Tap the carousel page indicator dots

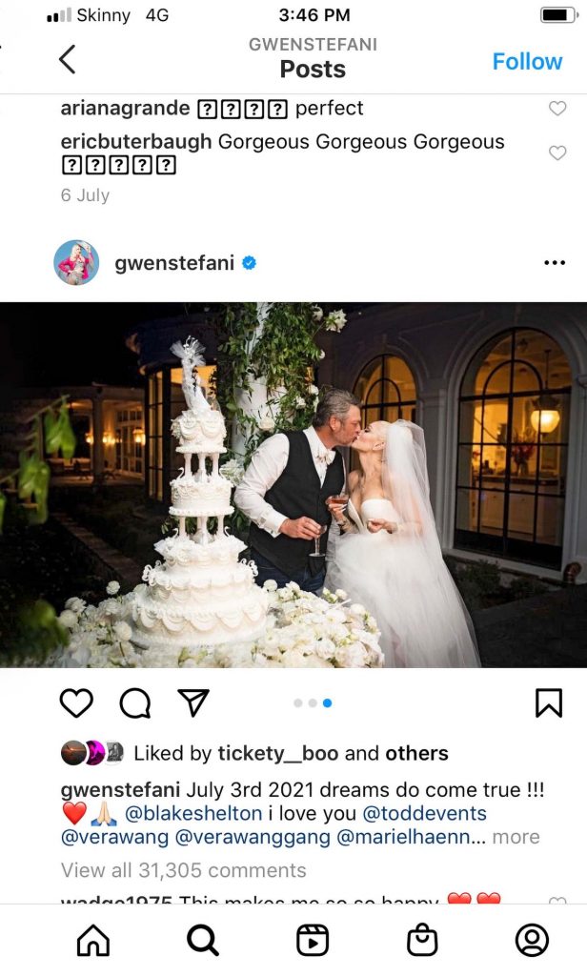pos(313,703)
